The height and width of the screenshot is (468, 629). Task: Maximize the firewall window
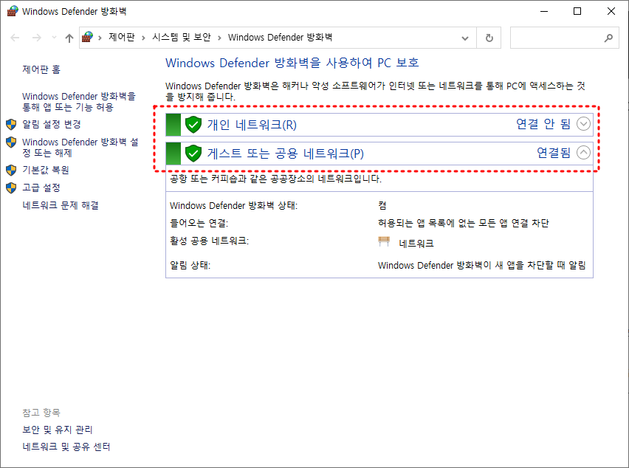click(x=577, y=11)
